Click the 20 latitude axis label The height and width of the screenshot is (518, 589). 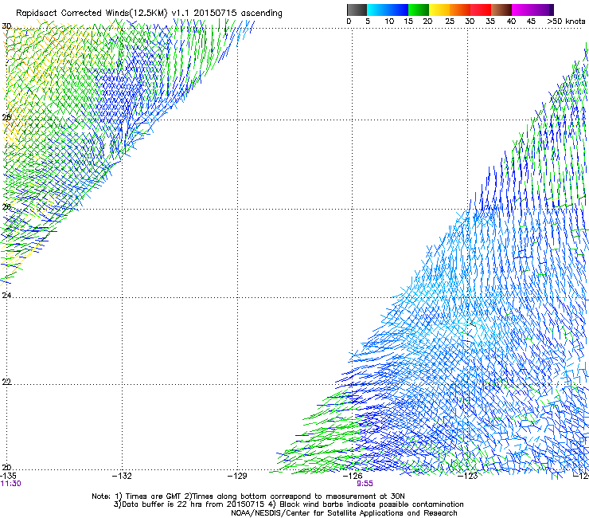point(6,468)
